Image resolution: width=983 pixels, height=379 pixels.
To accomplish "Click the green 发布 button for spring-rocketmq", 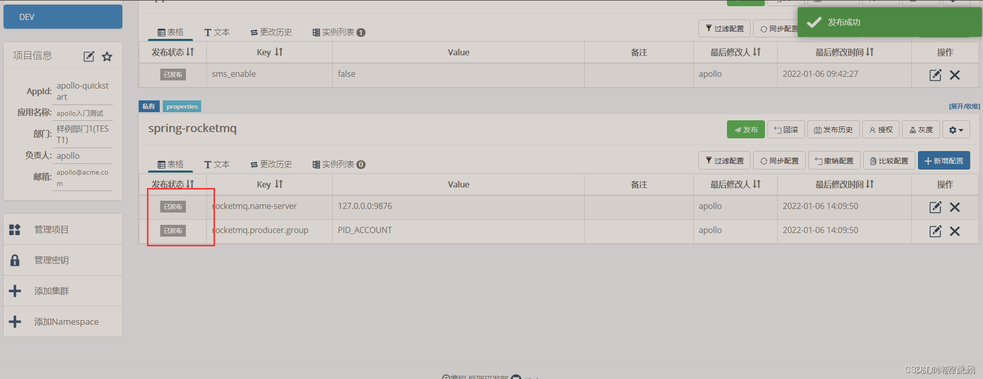I will 746,130.
